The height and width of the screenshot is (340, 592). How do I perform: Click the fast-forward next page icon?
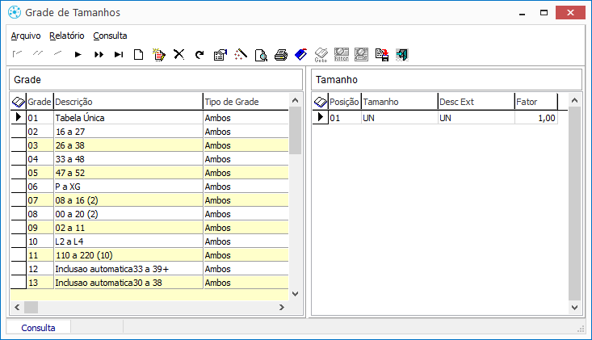[99, 54]
